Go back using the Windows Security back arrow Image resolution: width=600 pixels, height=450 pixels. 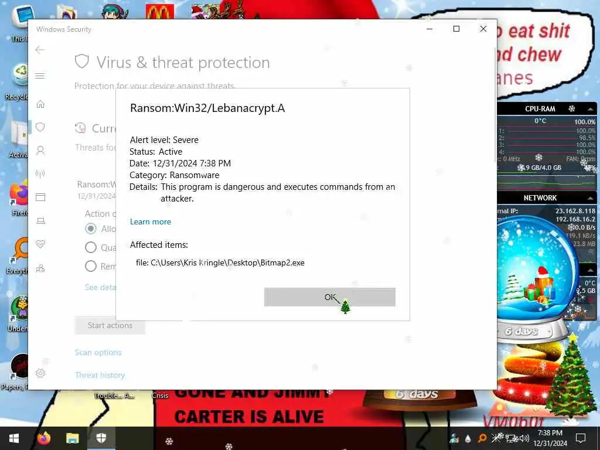coord(40,50)
